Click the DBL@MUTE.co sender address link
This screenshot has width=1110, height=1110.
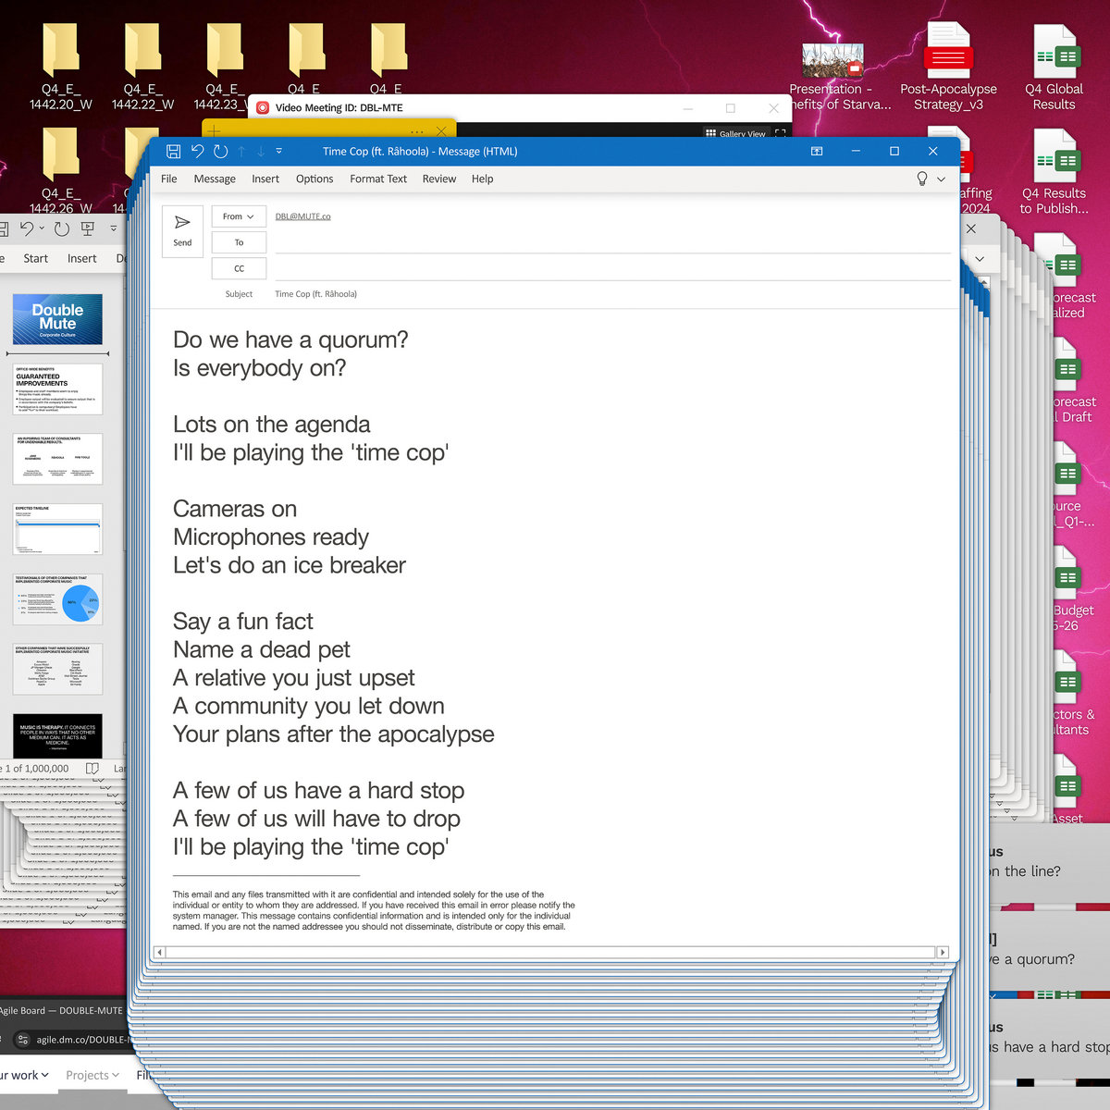coord(302,216)
